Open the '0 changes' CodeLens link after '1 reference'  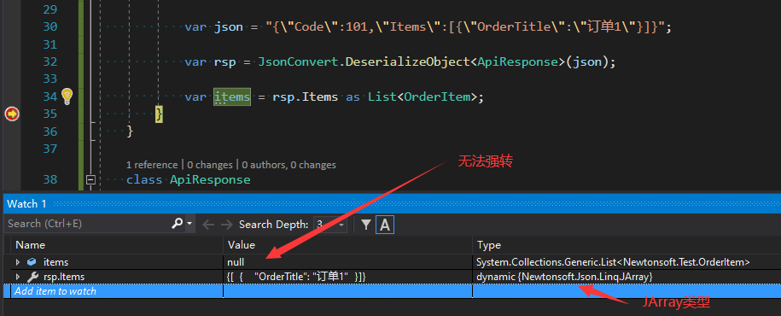coord(210,165)
